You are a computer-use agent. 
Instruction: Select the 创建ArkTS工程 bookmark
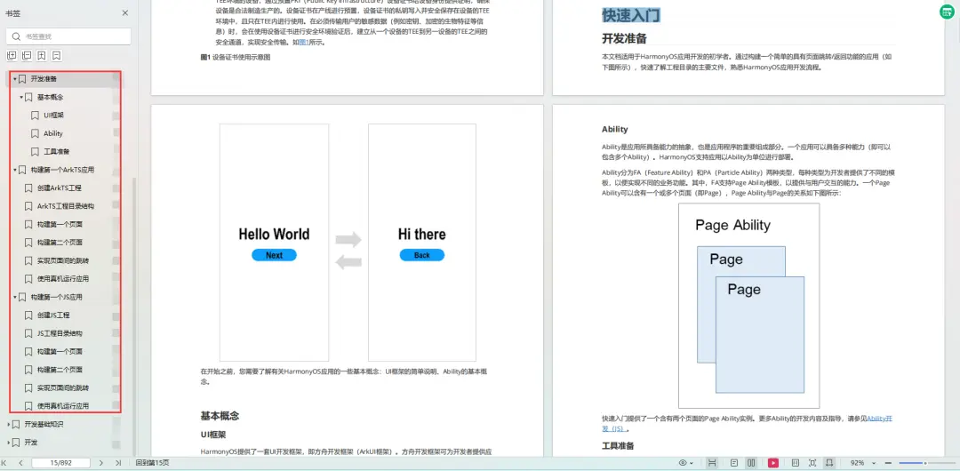[59, 188]
